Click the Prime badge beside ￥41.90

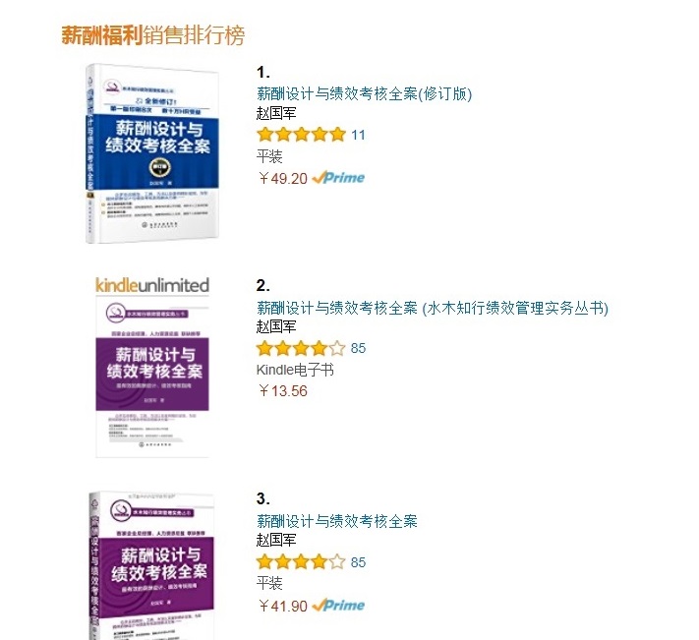click(338, 606)
